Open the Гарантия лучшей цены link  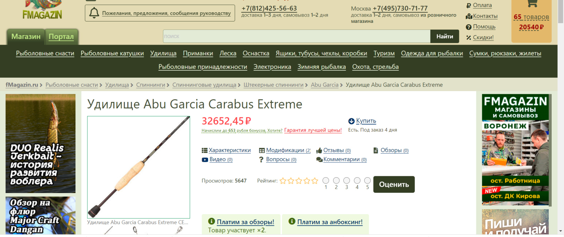click(313, 130)
